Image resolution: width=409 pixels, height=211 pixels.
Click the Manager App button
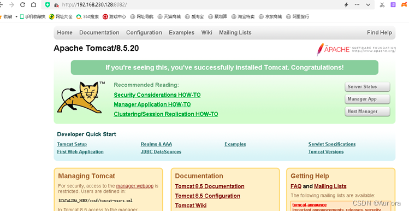point(367,99)
